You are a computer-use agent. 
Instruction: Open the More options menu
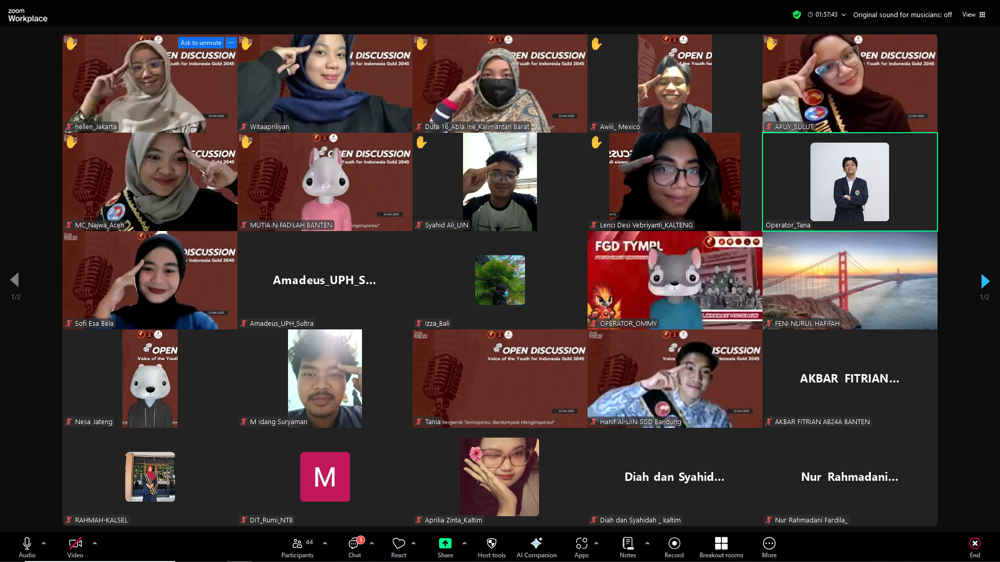(x=769, y=544)
